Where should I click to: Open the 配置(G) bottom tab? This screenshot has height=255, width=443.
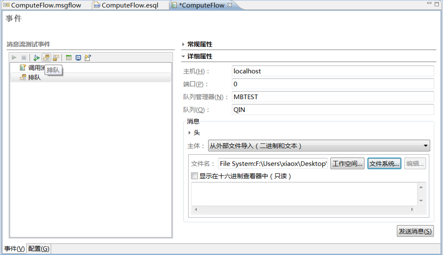click(39, 248)
